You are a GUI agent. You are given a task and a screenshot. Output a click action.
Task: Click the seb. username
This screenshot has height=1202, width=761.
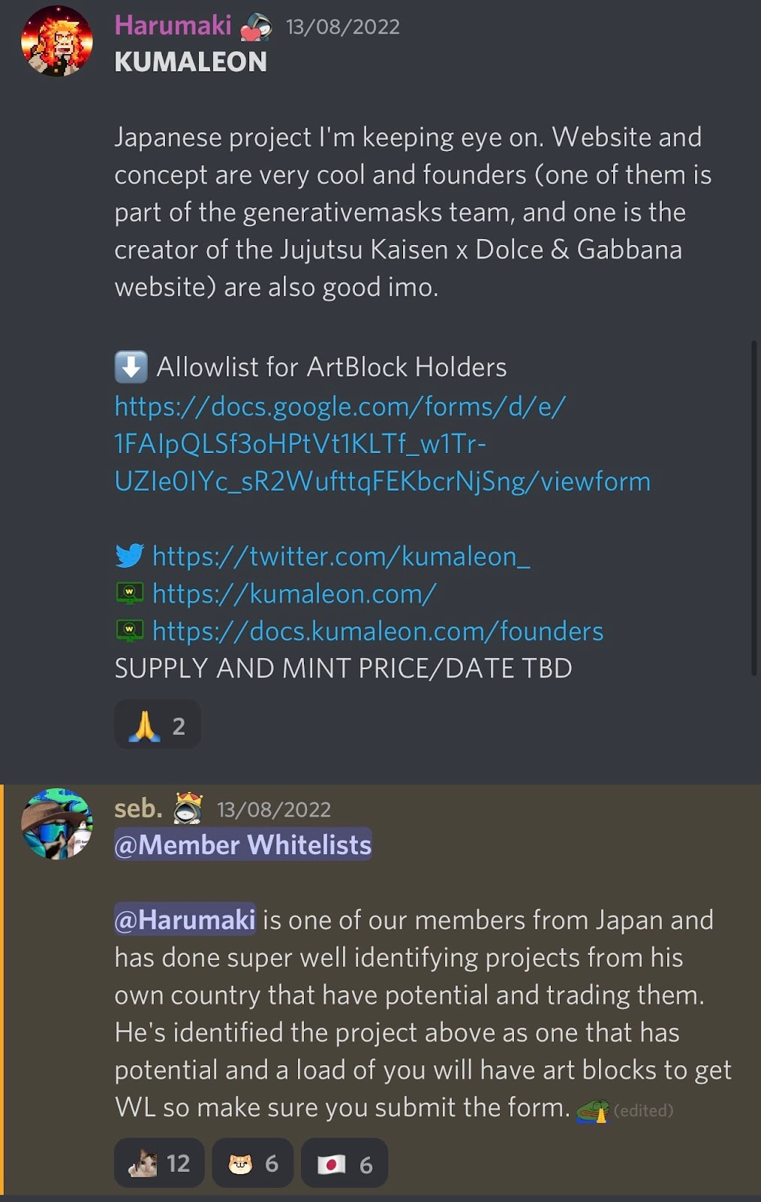click(138, 808)
